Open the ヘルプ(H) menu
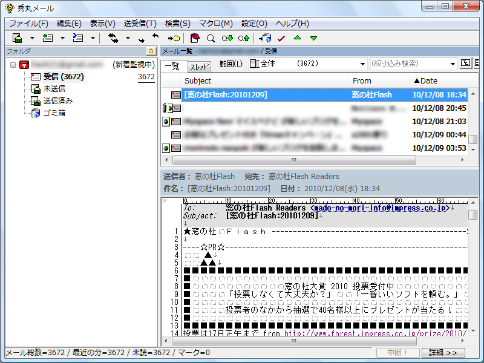Viewport: 484px width, 363px height. [292, 24]
